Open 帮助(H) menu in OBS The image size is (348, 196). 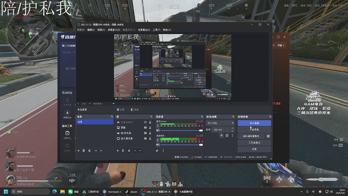(x=167, y=30)
